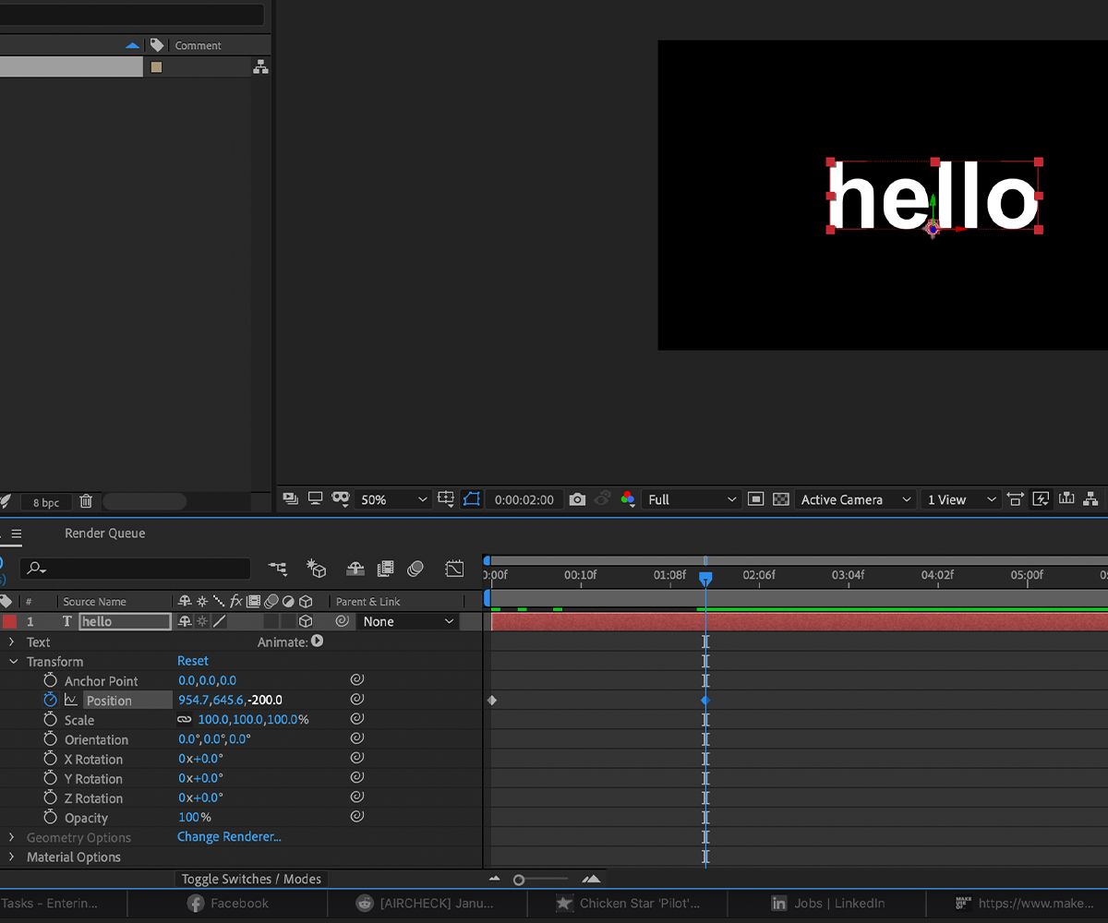Image resolution: width=1108 pixels, height=923 pixels.
Task: Switch to the Render Queue tab
Action: pyautogui.click(x=104, y=533)
